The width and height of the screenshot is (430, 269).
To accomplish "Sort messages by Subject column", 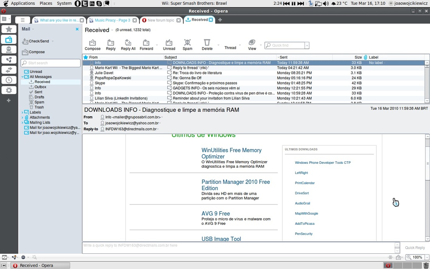I will (220, 57).
